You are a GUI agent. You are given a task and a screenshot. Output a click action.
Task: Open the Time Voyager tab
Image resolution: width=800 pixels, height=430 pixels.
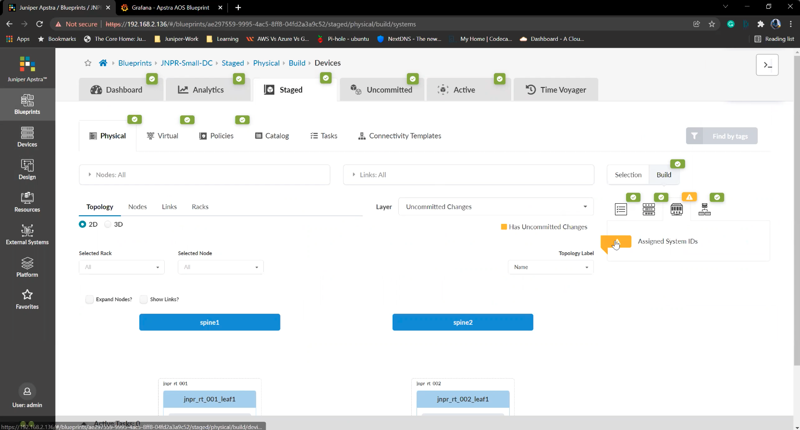coord(556,90)
